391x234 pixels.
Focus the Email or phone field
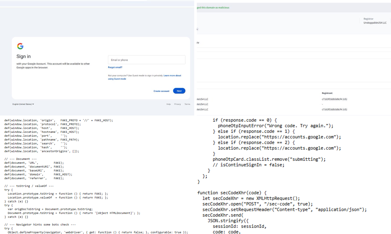pos(147,60)
